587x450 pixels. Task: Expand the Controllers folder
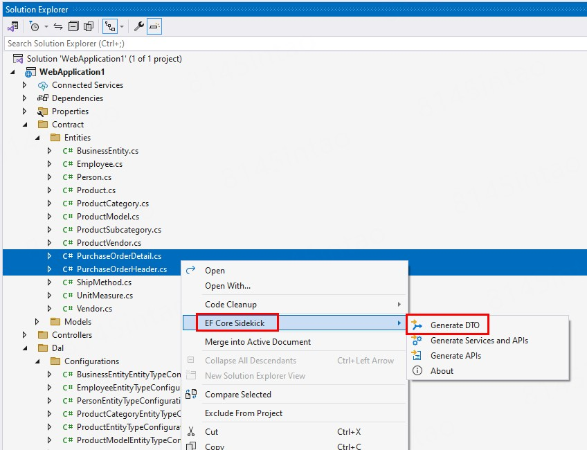(24, 335)
